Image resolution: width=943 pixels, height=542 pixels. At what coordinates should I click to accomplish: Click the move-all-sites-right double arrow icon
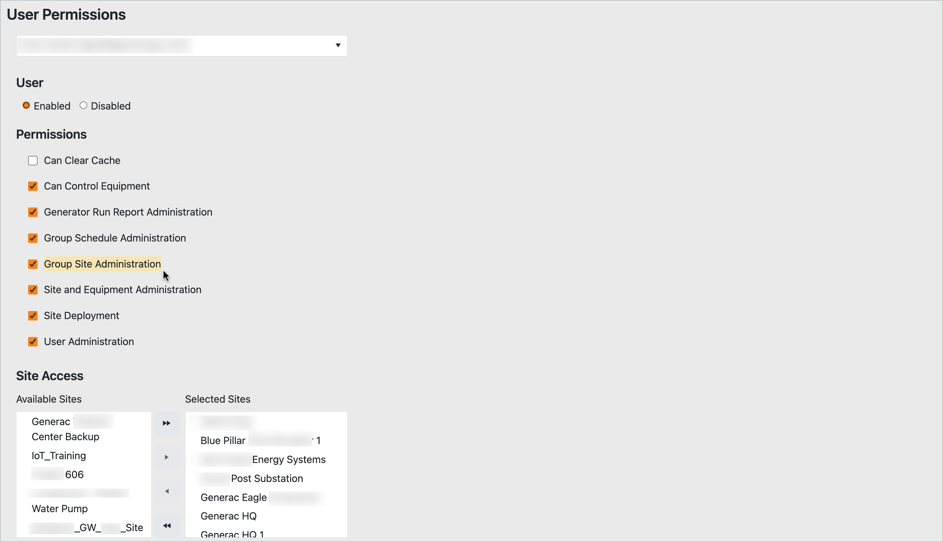166,423
